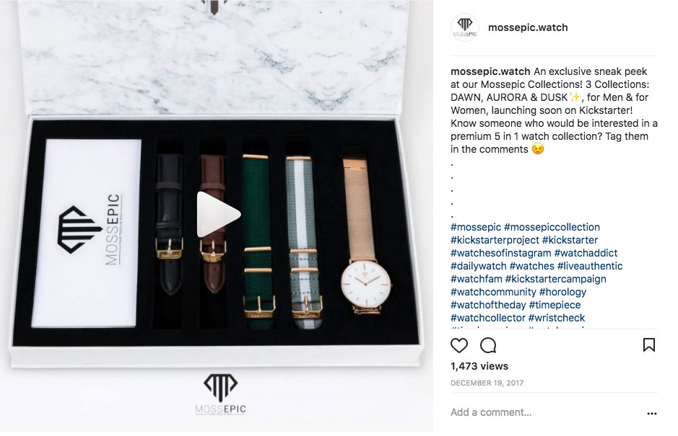Open the #wristcheck hashtag
678x436 pixels.
tap(557, 318)
